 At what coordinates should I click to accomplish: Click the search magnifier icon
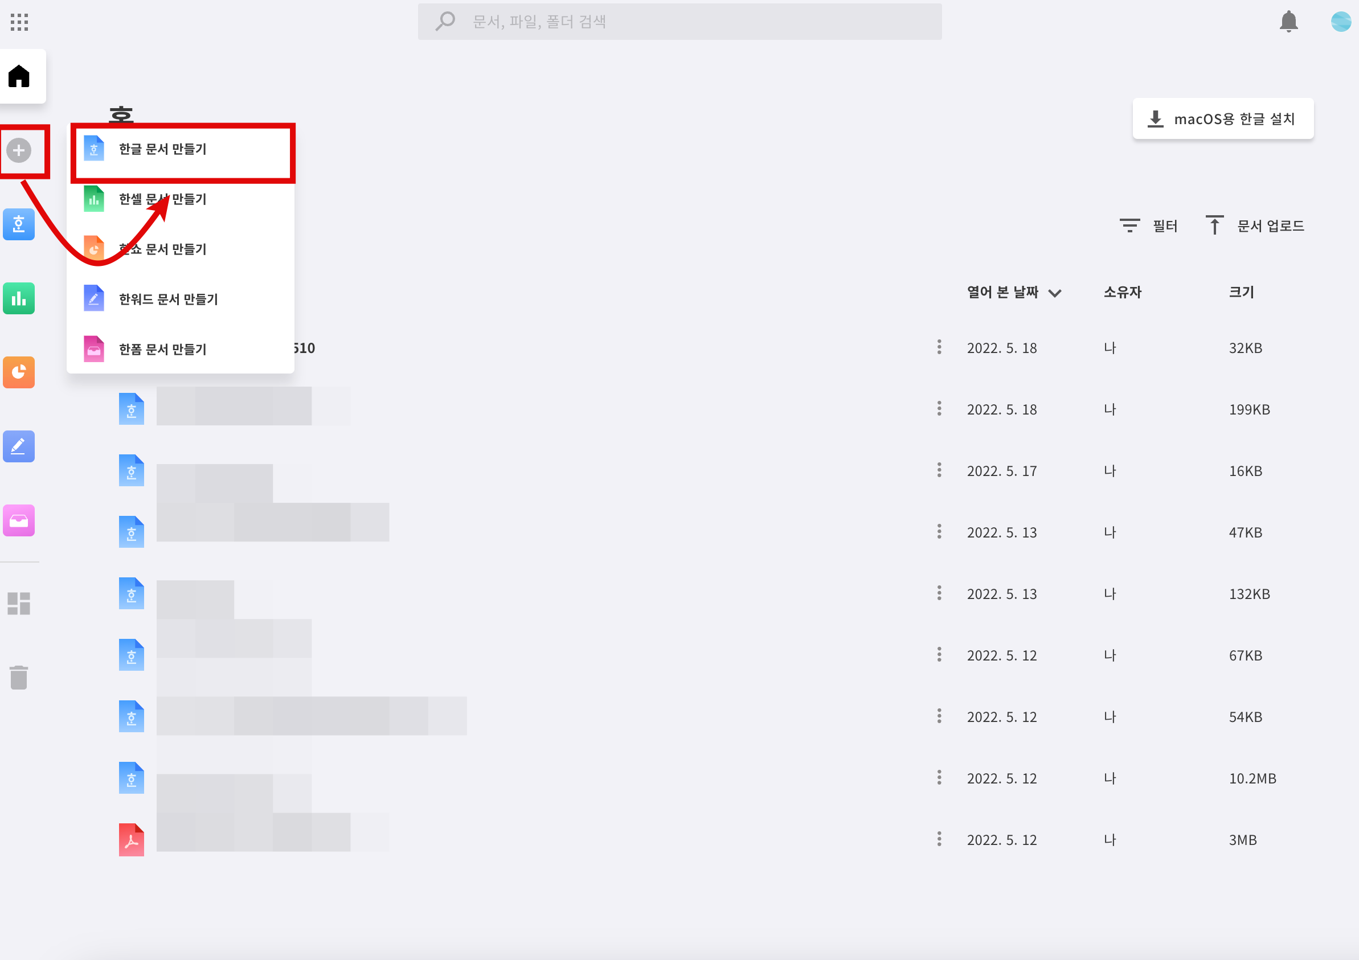coord(445,21)
